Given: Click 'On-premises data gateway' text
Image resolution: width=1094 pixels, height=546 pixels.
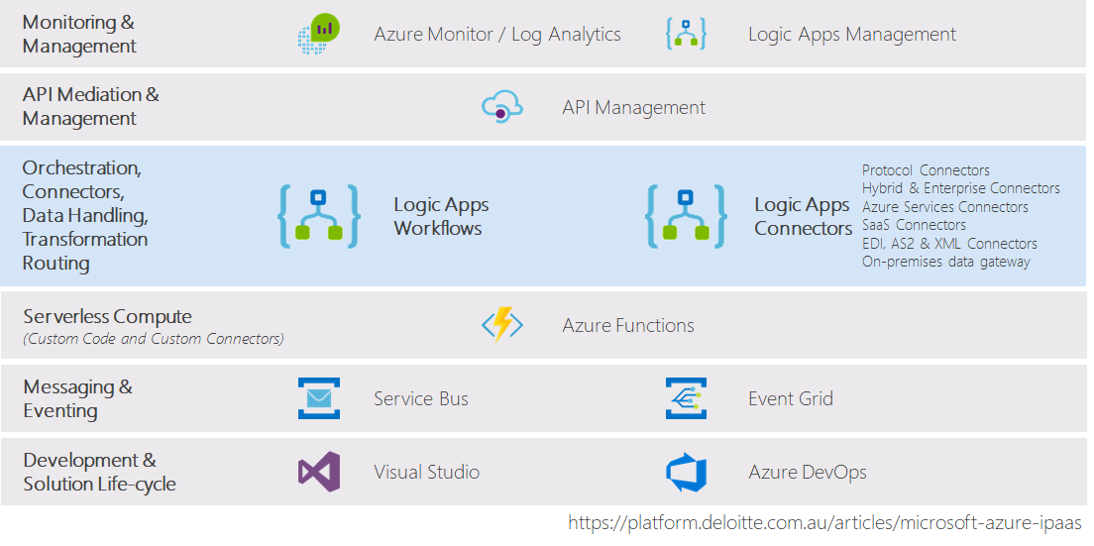Looking at the screenshot, I should (946, 263).
